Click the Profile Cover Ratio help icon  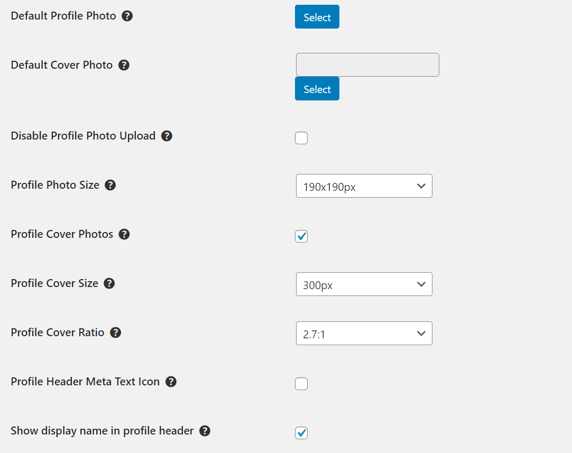click(115, 332)
